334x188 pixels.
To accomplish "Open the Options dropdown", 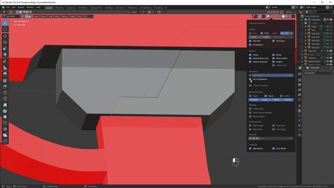I will click(290, 12).
